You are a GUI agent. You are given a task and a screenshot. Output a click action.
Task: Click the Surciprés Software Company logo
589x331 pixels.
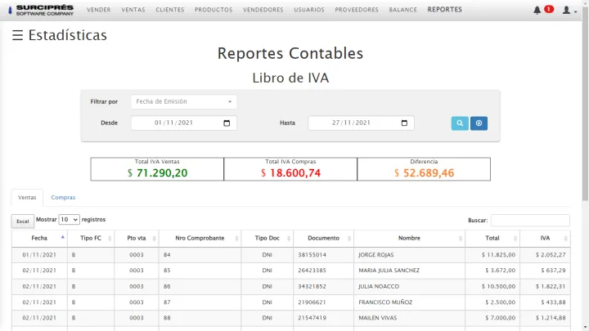41,10
